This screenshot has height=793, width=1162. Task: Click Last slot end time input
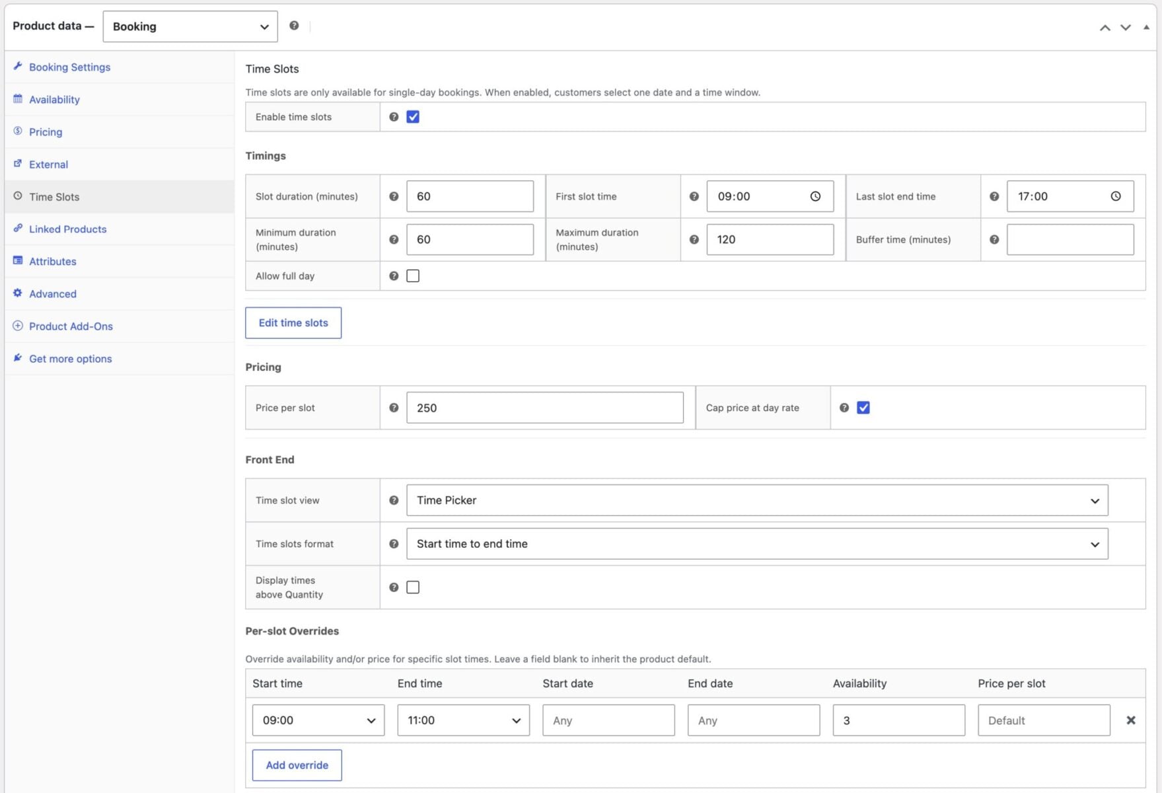click(x=1070, y=196)
